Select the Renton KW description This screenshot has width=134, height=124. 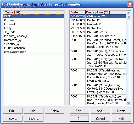point(106,28)
